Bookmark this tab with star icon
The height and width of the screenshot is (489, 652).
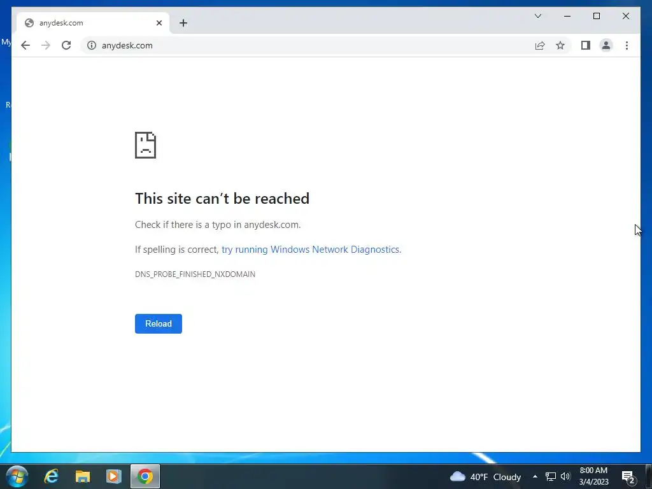click(x=560, y=45)
